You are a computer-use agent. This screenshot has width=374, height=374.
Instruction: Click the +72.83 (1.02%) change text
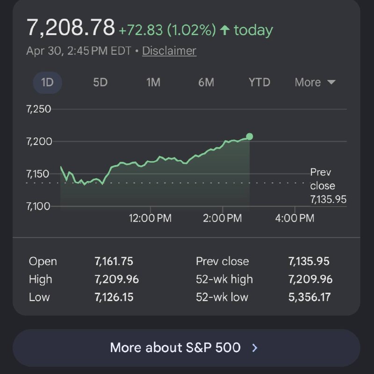[x=167, y=31]
